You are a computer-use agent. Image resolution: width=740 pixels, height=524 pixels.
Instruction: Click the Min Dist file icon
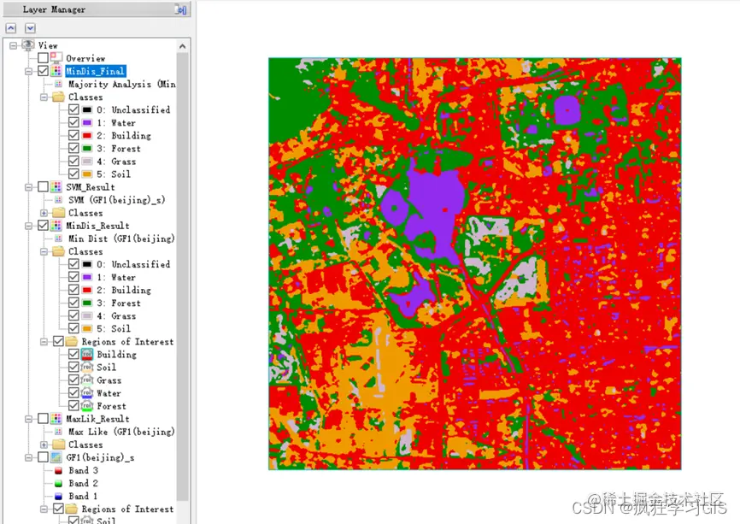click(x=58, y=238)
